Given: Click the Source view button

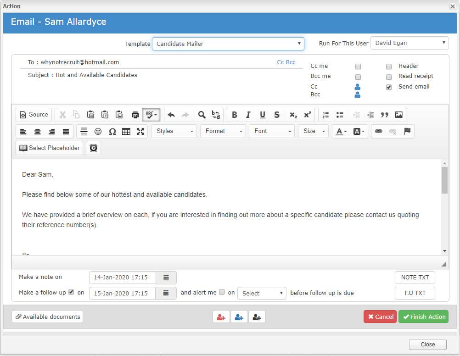Looking at the screenshot, I should [x=34, y=115].
